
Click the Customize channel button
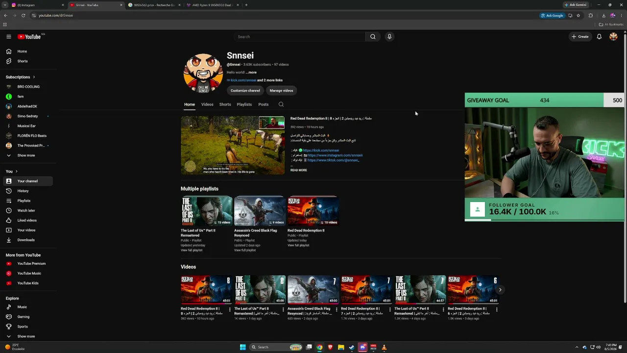click(x=245, y=91)
